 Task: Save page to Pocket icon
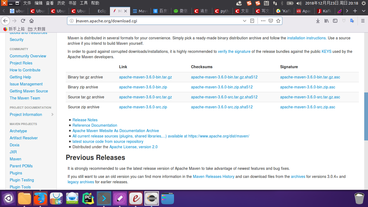[271, 21]
